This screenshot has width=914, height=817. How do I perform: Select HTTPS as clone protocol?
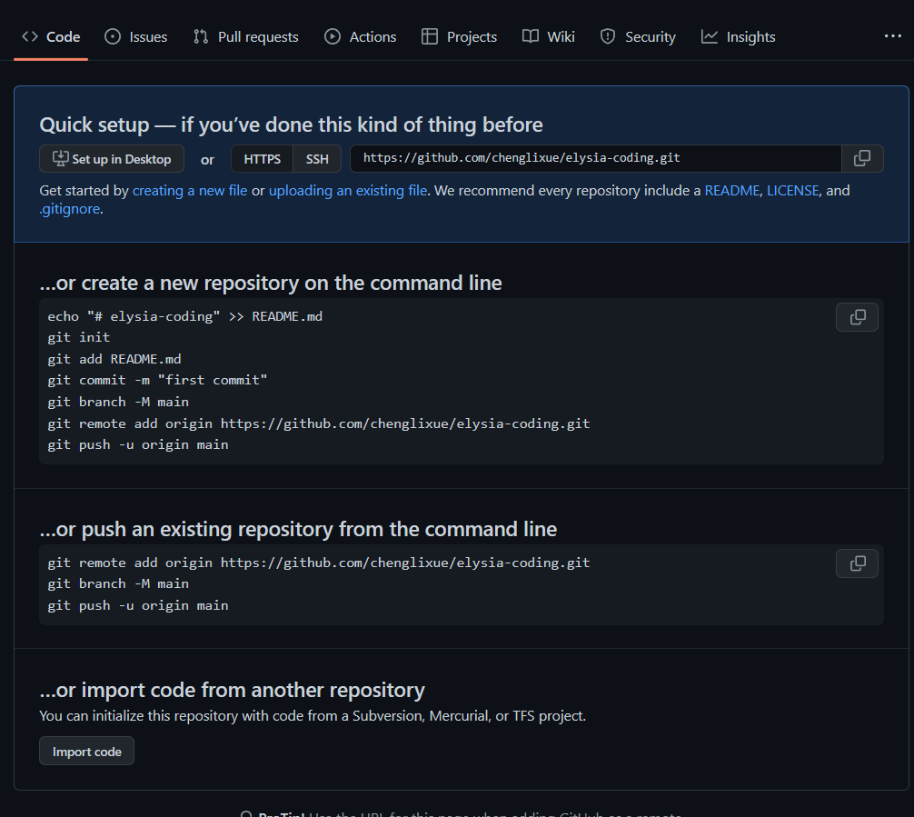[263, 159]
